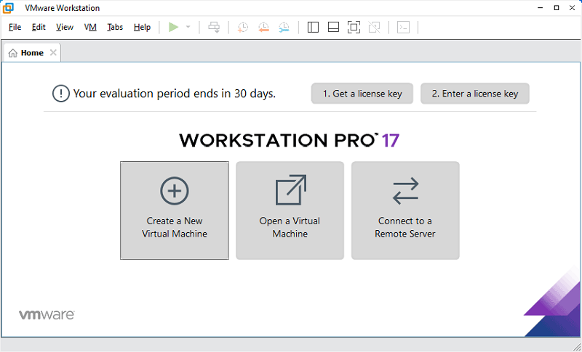The image size is (582, 352).
Task: Open the Snapshot Manager icon
Action: point(284,27)
